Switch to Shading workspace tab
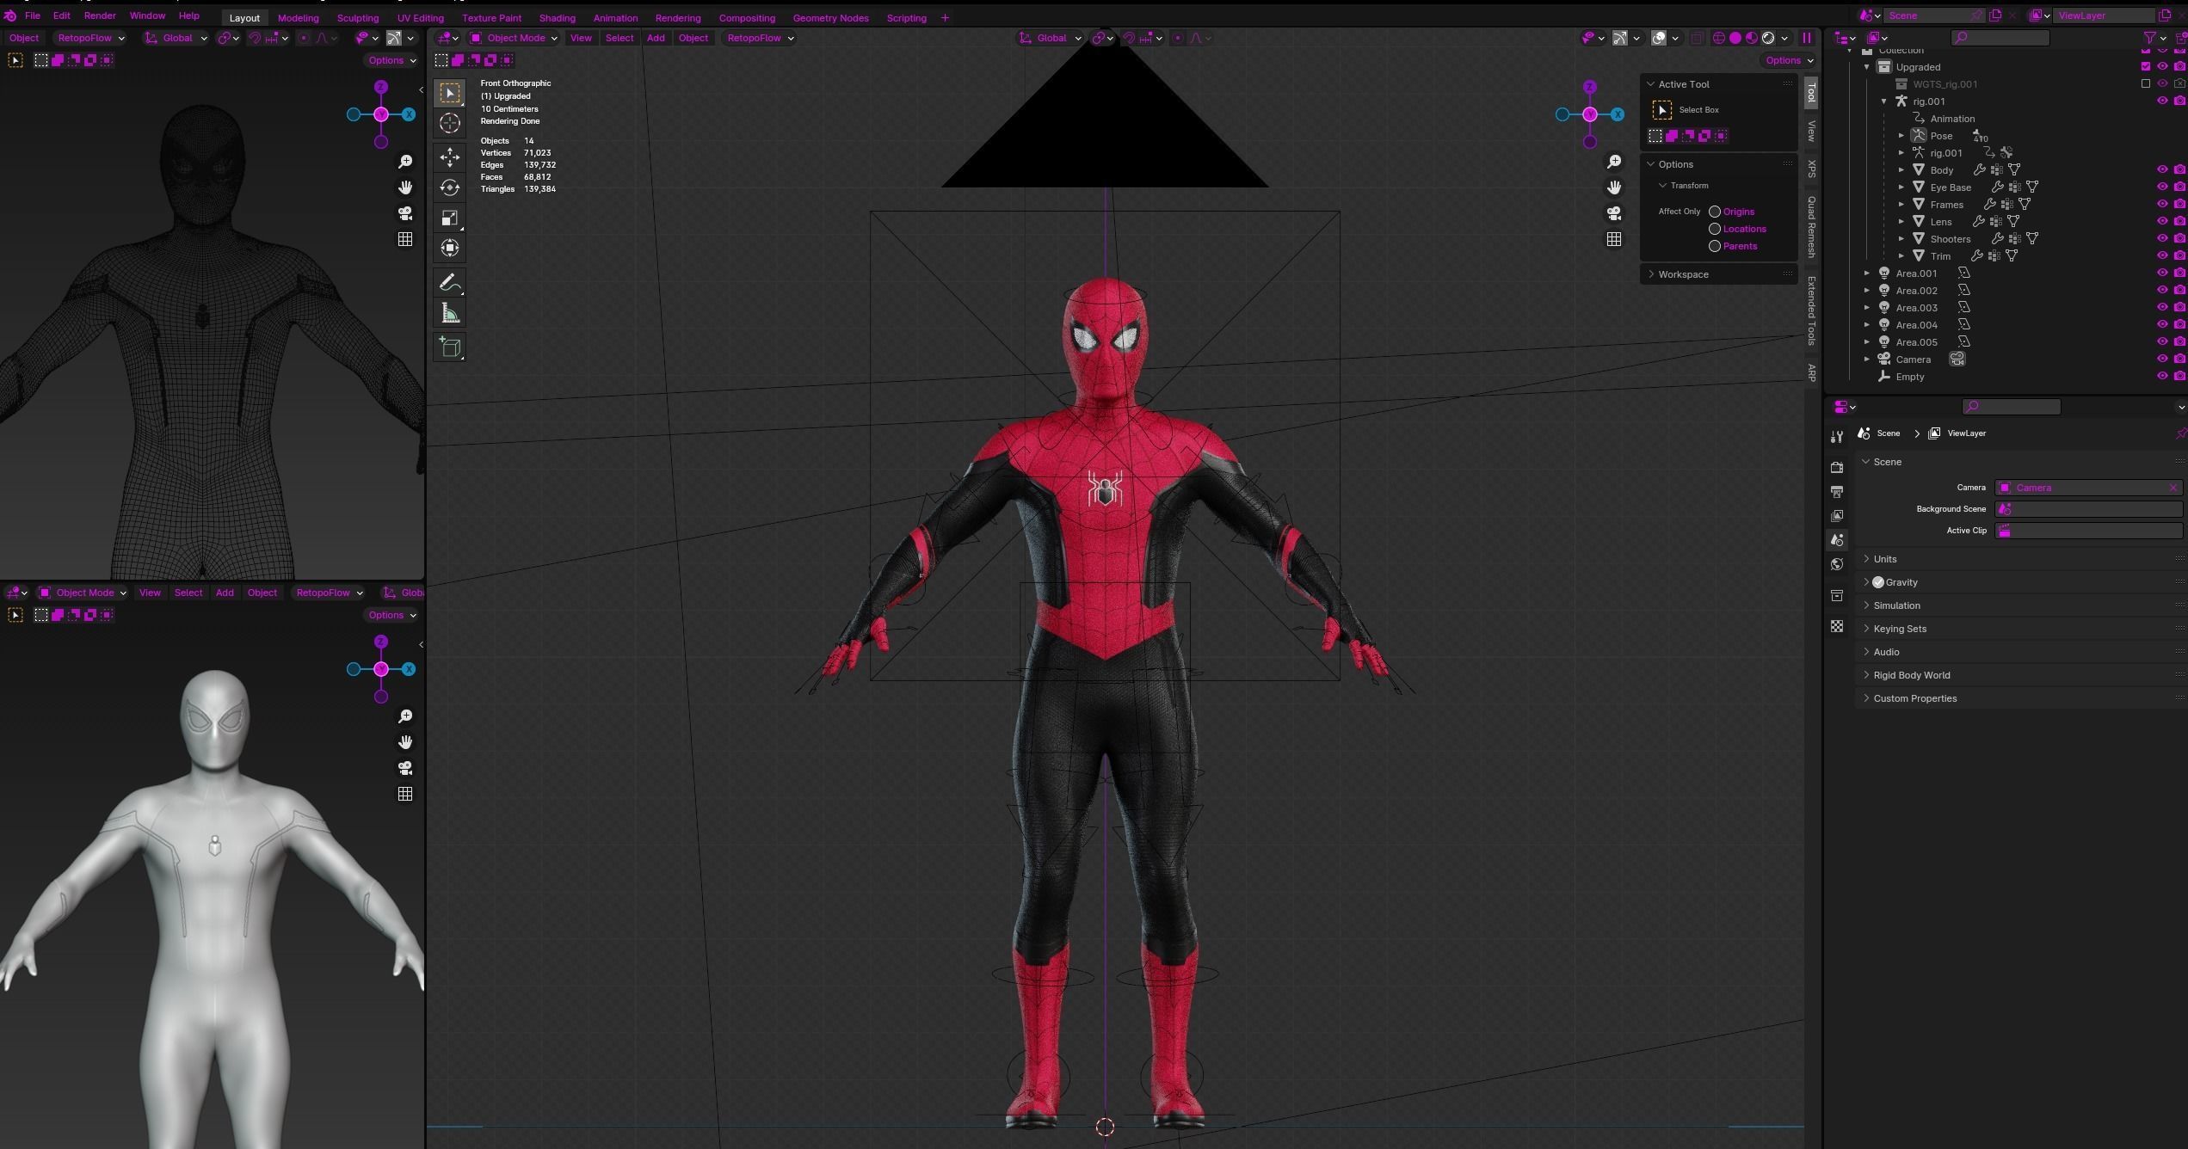 [x=557, y=17]
